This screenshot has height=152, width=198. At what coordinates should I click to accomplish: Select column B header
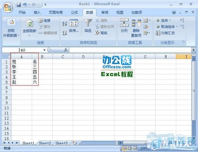42,57
